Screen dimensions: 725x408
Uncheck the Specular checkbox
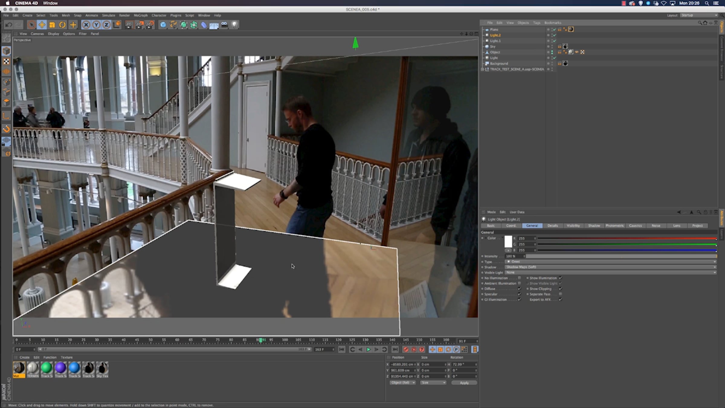tap(519, 294)
